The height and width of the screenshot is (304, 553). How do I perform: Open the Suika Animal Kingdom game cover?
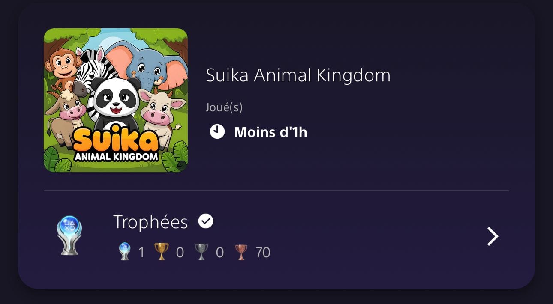[116, 100]
